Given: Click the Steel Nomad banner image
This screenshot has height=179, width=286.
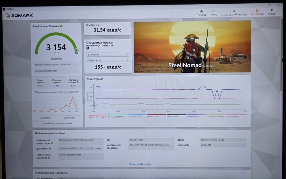Looking at the screenshot, I should [x=192, y=47].
